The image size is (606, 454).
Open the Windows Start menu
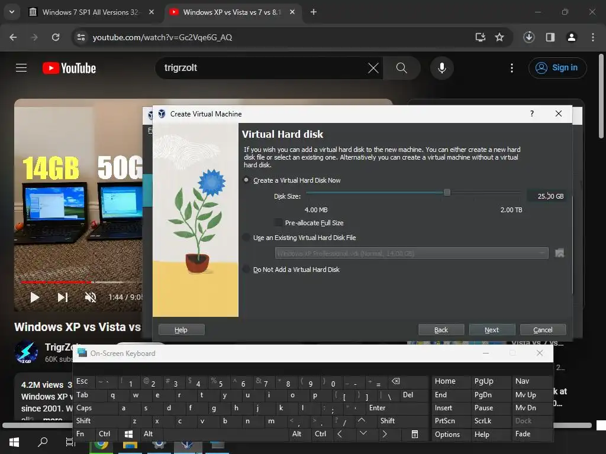pyautogui.click(x=14, y=442)
